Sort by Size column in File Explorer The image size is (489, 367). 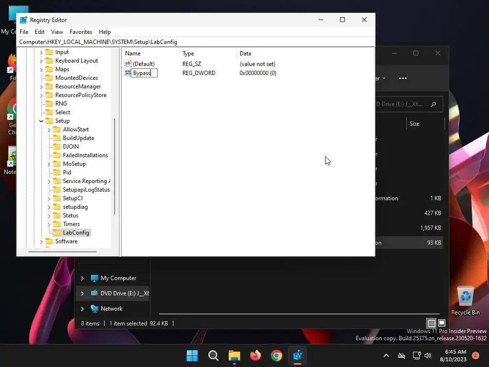[414, 124]
